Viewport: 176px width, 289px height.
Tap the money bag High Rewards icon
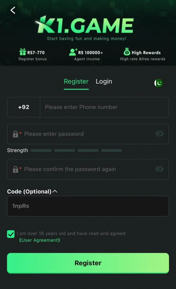pos(127,52)
